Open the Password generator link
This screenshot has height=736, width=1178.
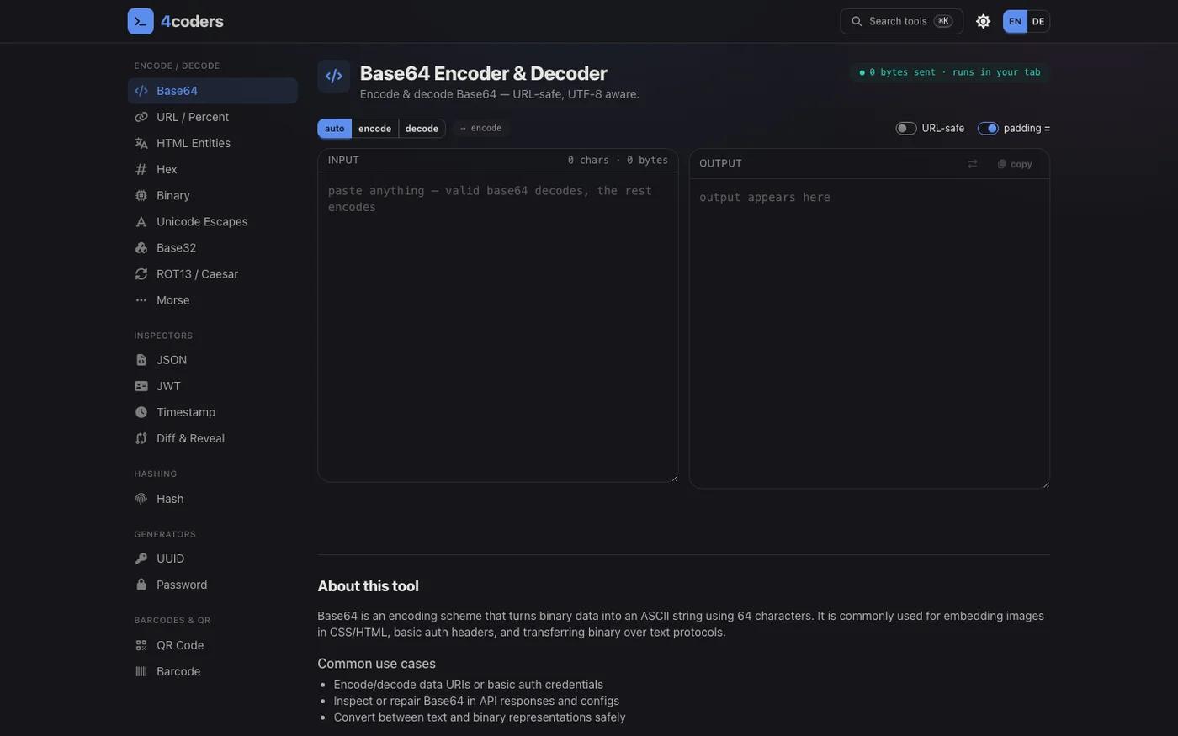point(212,584)
